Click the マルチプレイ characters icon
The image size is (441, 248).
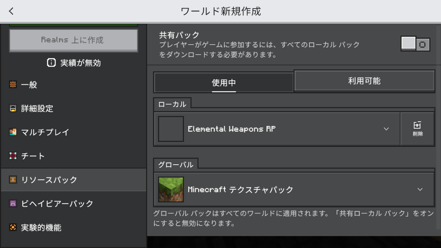click(x=13, y=132)
